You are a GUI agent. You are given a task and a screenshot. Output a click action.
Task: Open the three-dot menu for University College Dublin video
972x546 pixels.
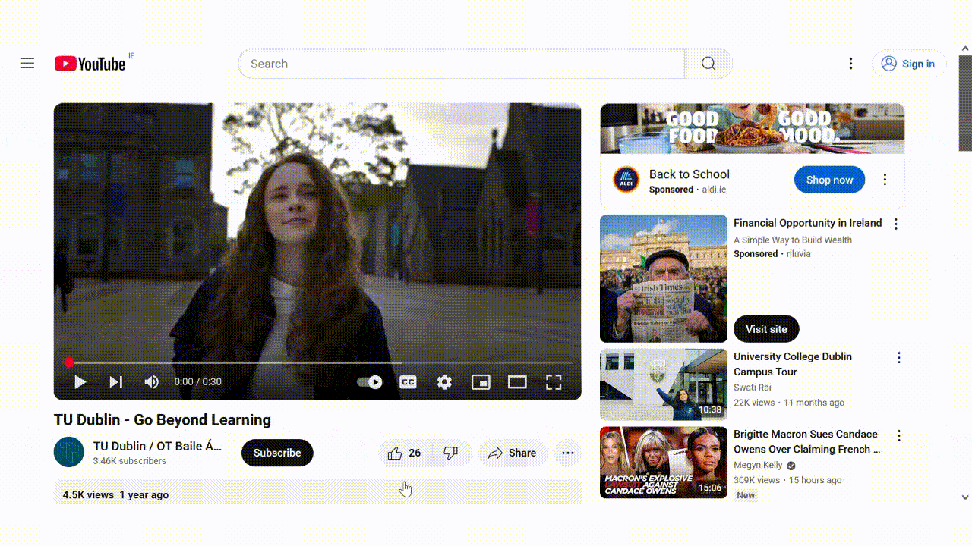(898, 357)
